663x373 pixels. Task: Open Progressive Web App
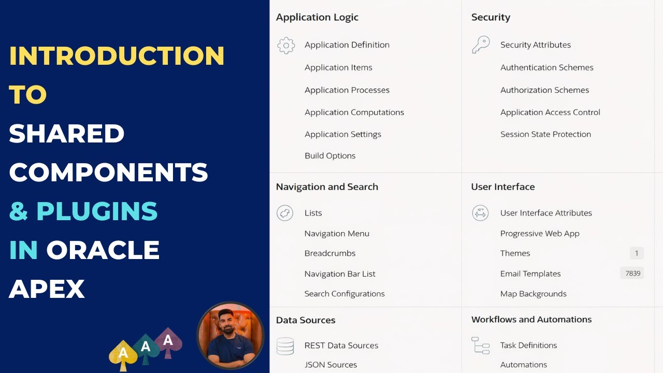(540, 234)
